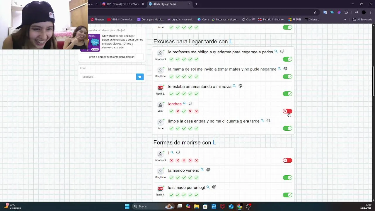
Task: Open the YTMP3 Convertidor bookmark
Action: [121, 20]
